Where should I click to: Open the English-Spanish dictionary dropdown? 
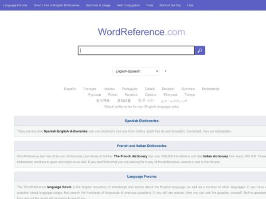136,71
